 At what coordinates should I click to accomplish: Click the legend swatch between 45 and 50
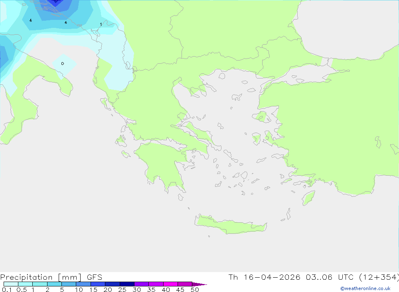tap(185, 284)
